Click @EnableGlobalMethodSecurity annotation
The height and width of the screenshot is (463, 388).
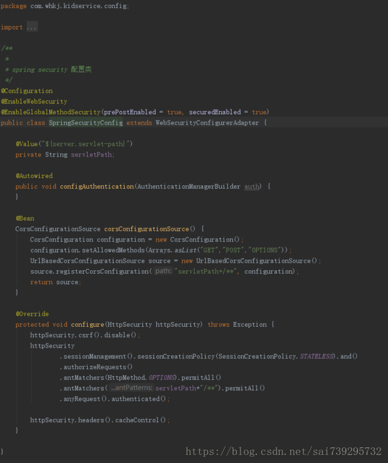click(51, 112)
